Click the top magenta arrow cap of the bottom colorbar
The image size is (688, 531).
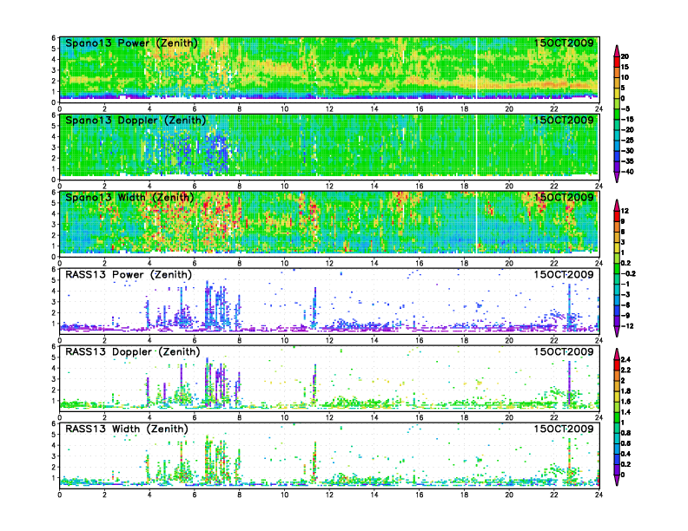[617, 352]
